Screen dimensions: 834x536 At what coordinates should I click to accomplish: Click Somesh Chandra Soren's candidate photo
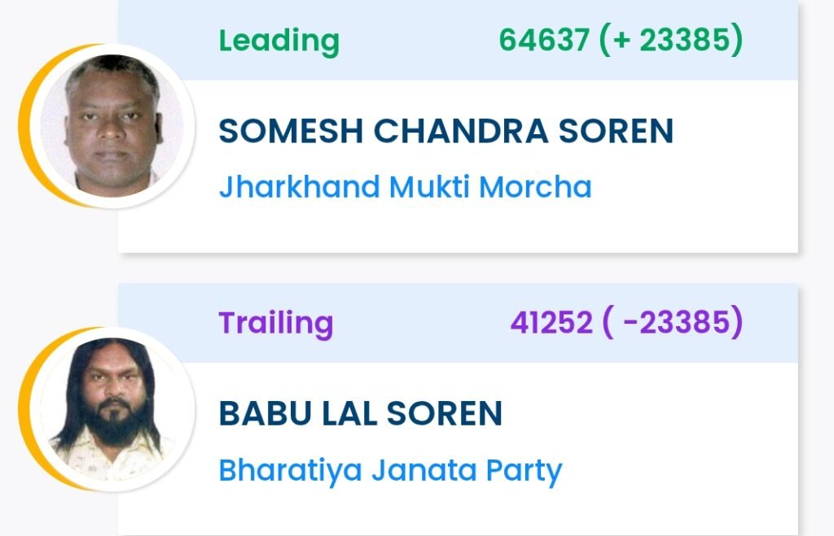tap(112, 126)
